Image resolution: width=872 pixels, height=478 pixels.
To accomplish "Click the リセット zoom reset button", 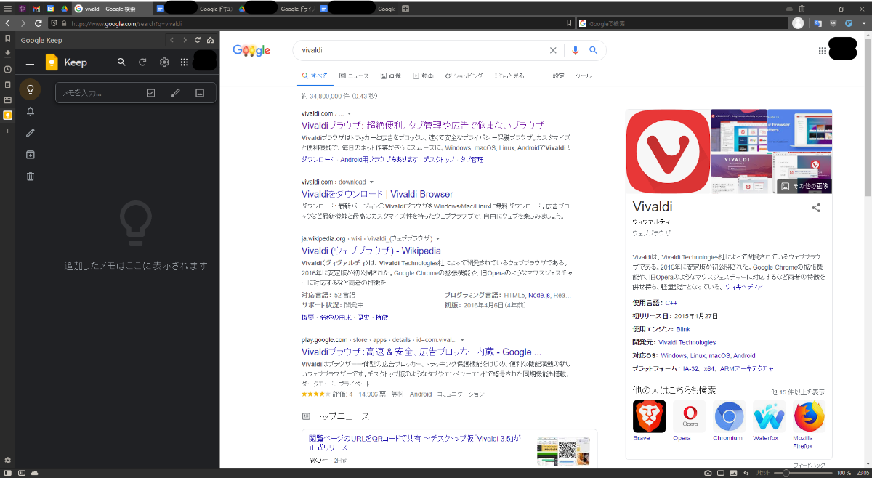I will coord(762,473).
